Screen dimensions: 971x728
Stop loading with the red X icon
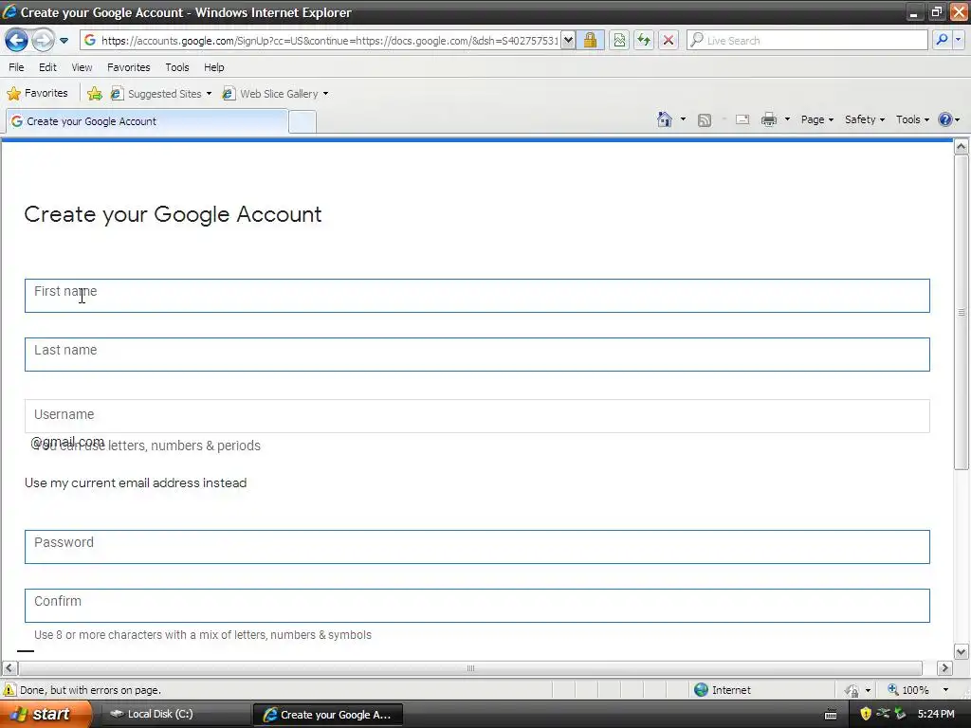669,41
